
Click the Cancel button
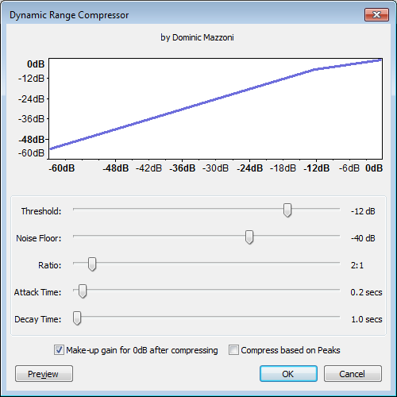pyautogui.click(x=353, y=374)
